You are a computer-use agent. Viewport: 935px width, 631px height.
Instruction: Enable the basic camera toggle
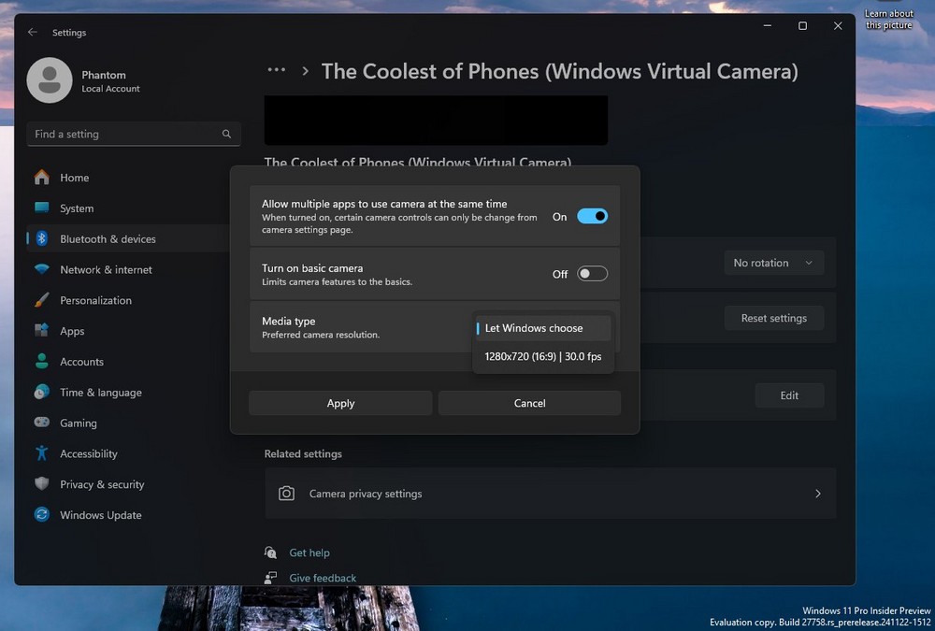pyautogui.click(x=592, y=274)
